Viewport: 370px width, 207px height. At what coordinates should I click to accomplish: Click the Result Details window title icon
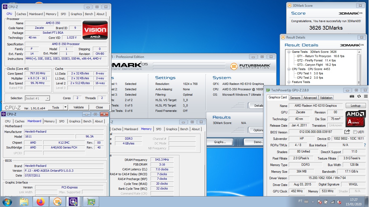283,37
